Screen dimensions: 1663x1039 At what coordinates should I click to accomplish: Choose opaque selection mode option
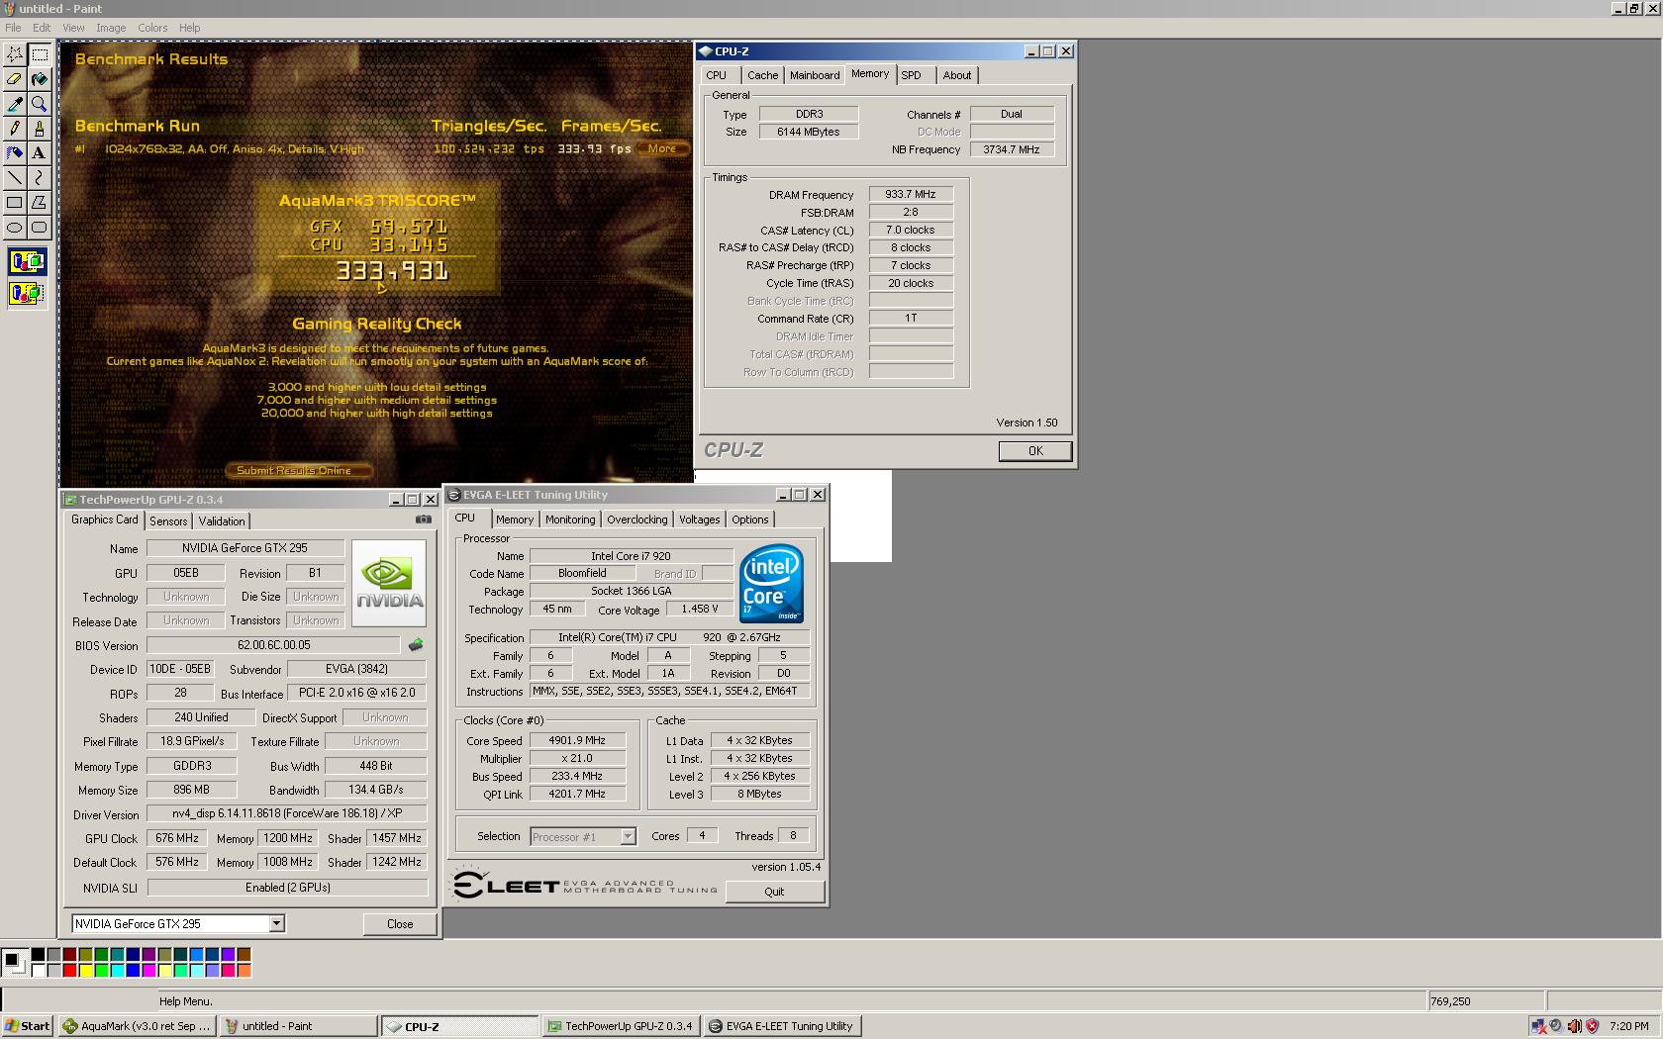[x=27, y=262]
